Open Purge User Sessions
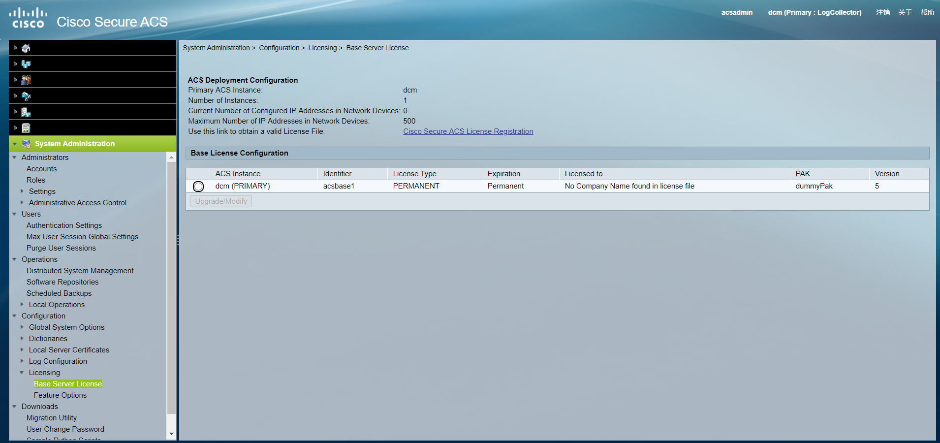Image resolution: width=940 pixels, height=443 pixels. click(61, 248)
